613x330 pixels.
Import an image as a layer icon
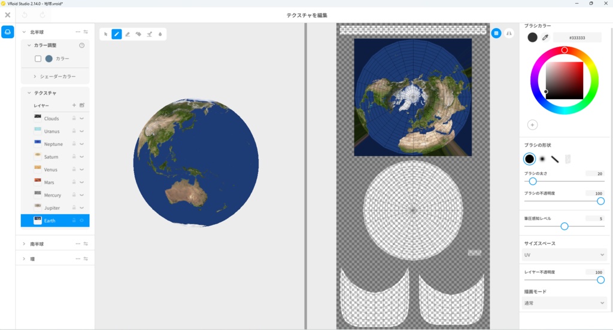click(x=81, y=105)
